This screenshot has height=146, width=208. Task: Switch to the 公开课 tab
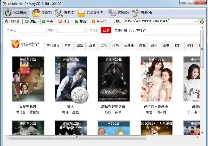(x=129, y=46)
